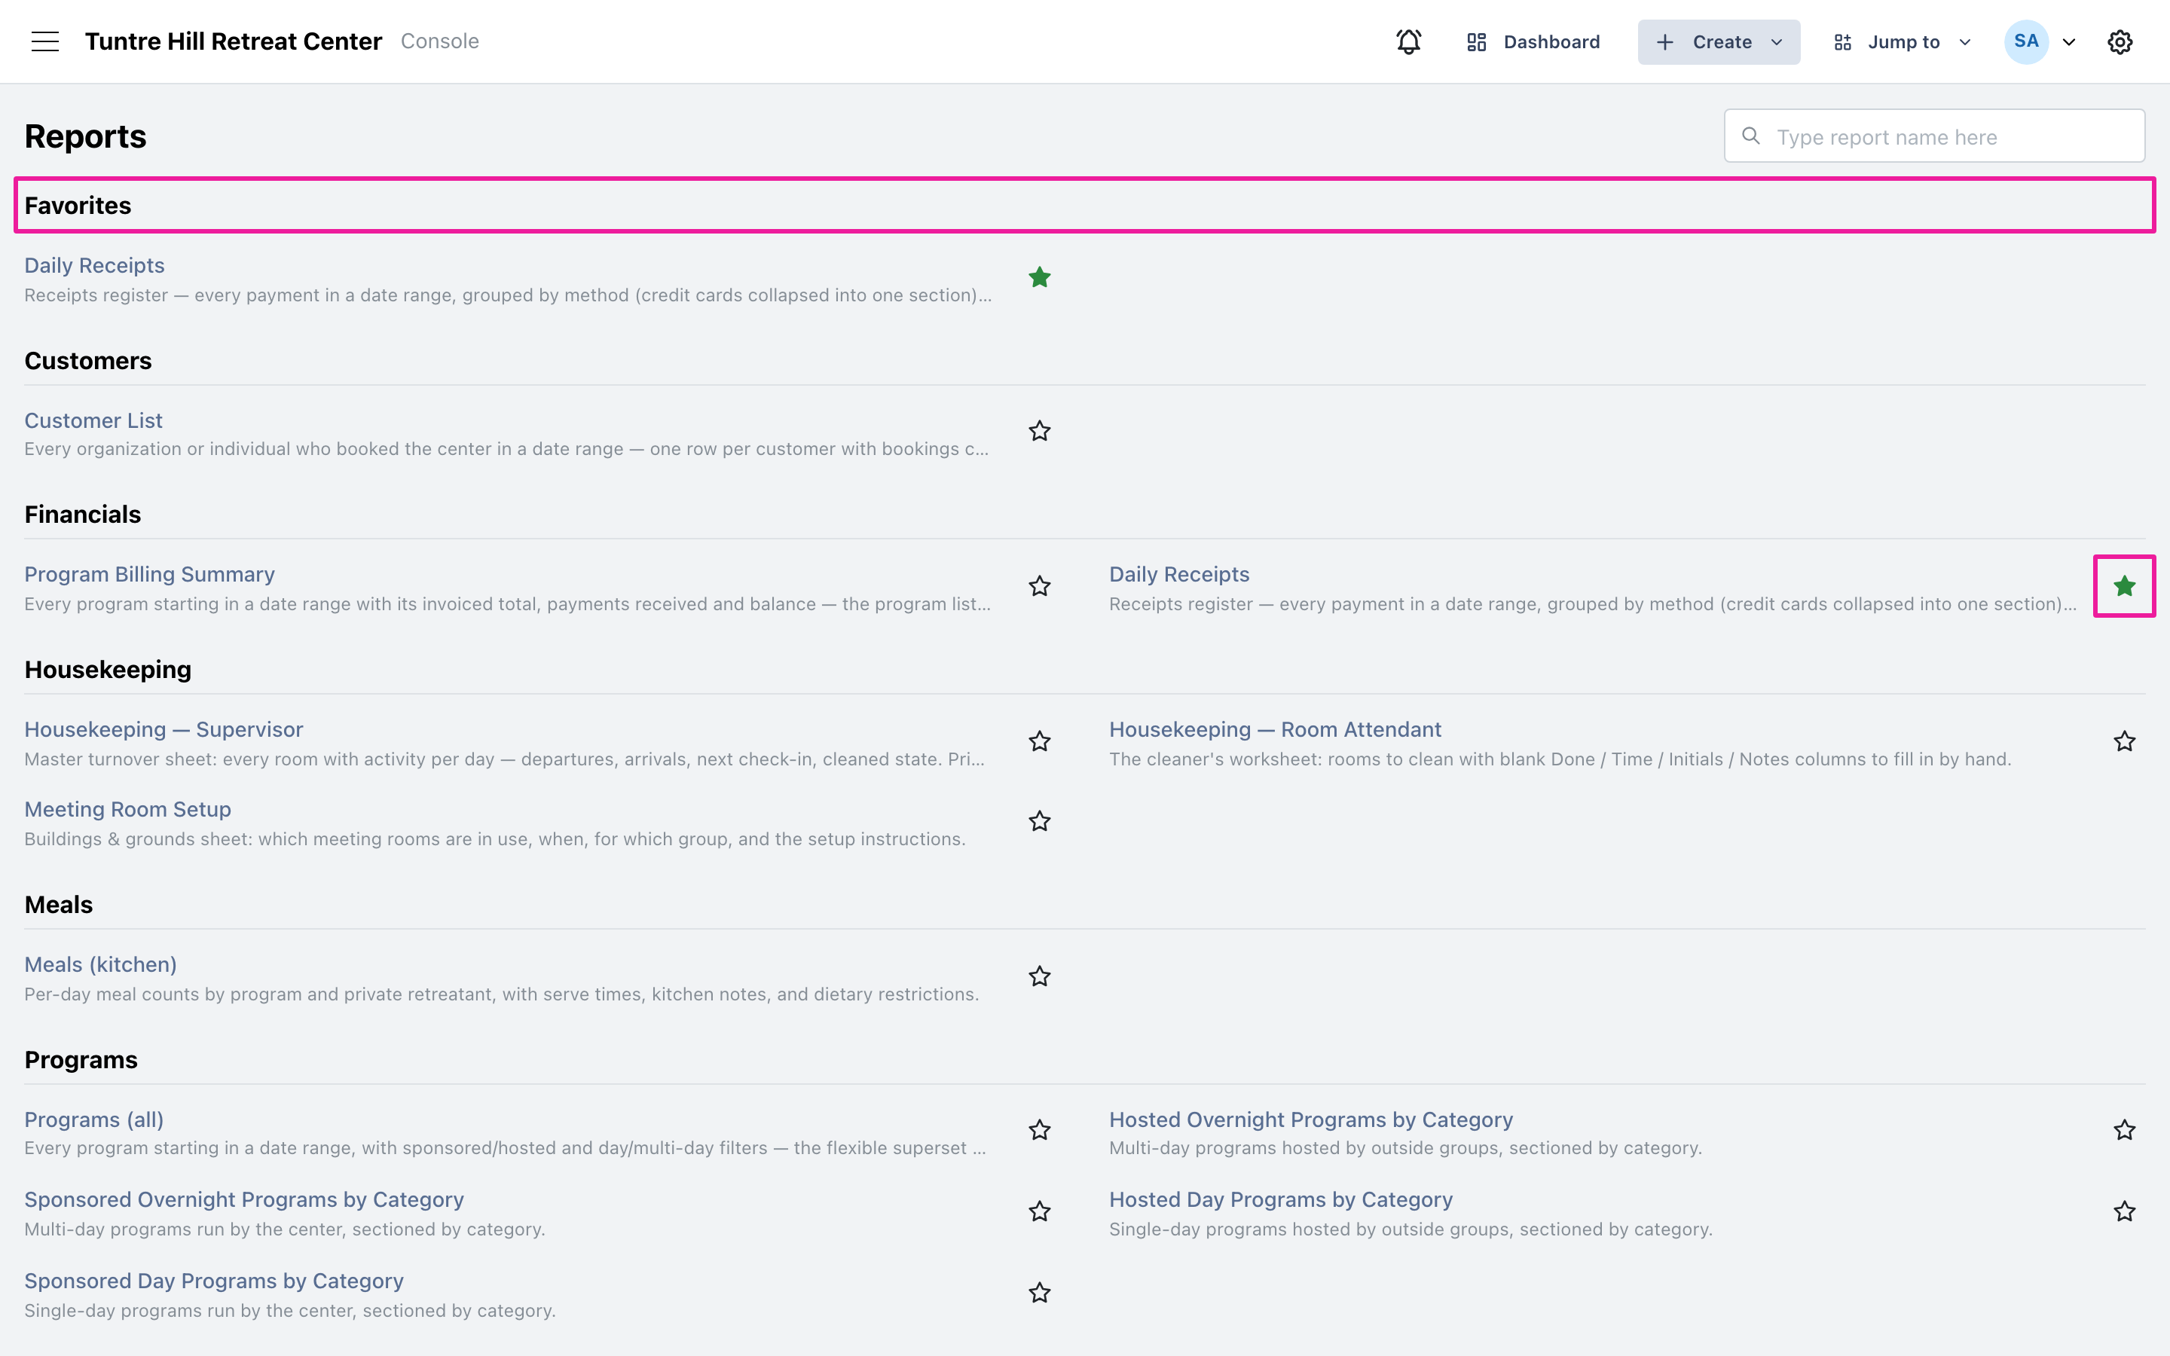Toggle star on Financials Daily Receipts
Screen dimensions: 2170x1356
tap(2124, 587)
